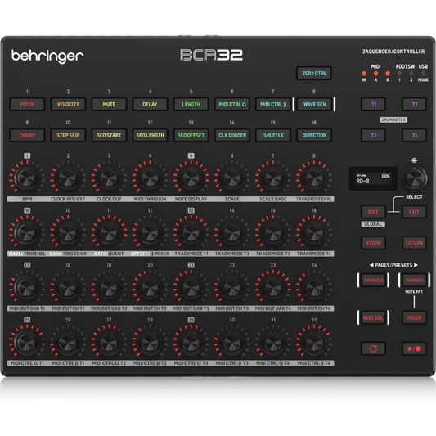Click the INST SEL button
436x436 pixels.
tap(373, 317)
